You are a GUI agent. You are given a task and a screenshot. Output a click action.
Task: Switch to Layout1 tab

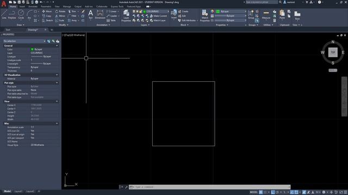(18, 191)
